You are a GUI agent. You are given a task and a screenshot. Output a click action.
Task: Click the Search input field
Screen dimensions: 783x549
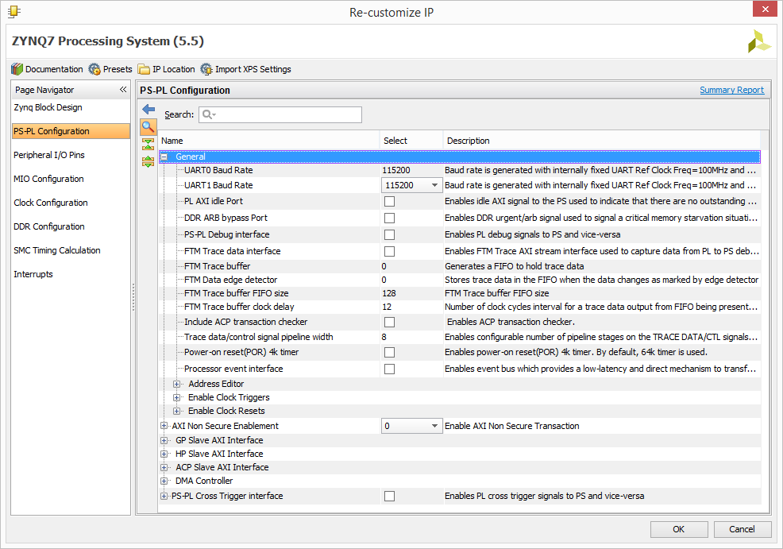(x=280, y=114)
